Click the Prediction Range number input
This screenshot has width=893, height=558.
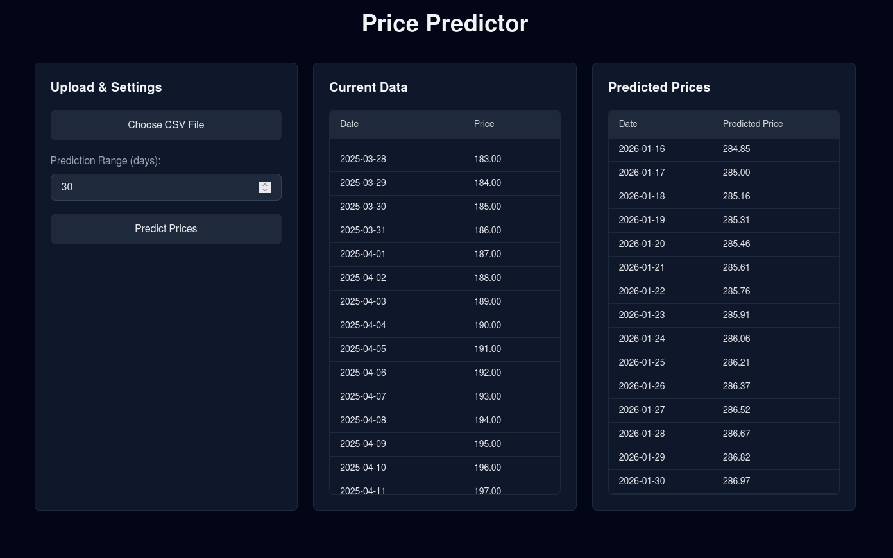click(154, 187)
